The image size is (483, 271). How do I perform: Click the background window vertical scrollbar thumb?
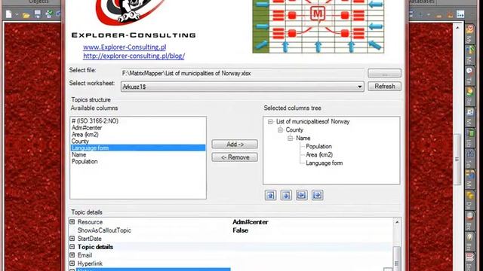pyautogui.click(x=457, y=159)
